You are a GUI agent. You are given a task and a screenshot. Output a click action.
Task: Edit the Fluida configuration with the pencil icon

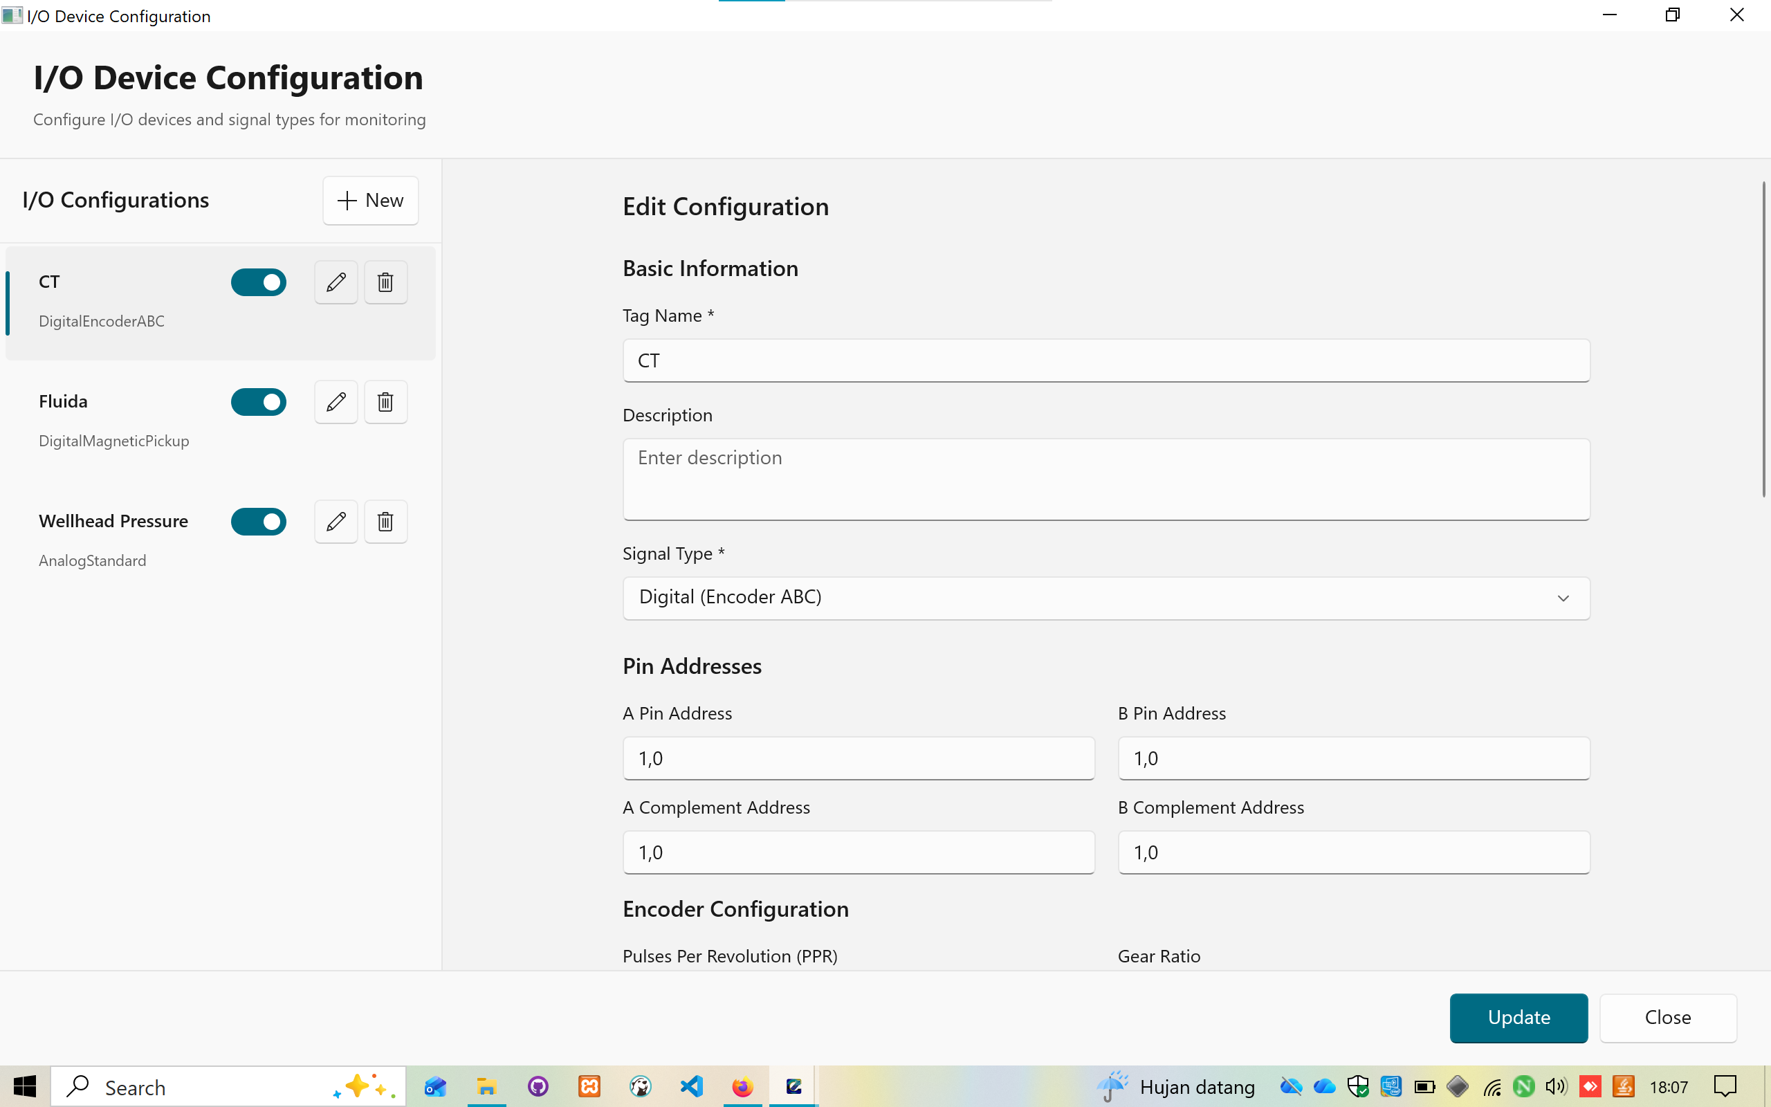coord(335,401)
